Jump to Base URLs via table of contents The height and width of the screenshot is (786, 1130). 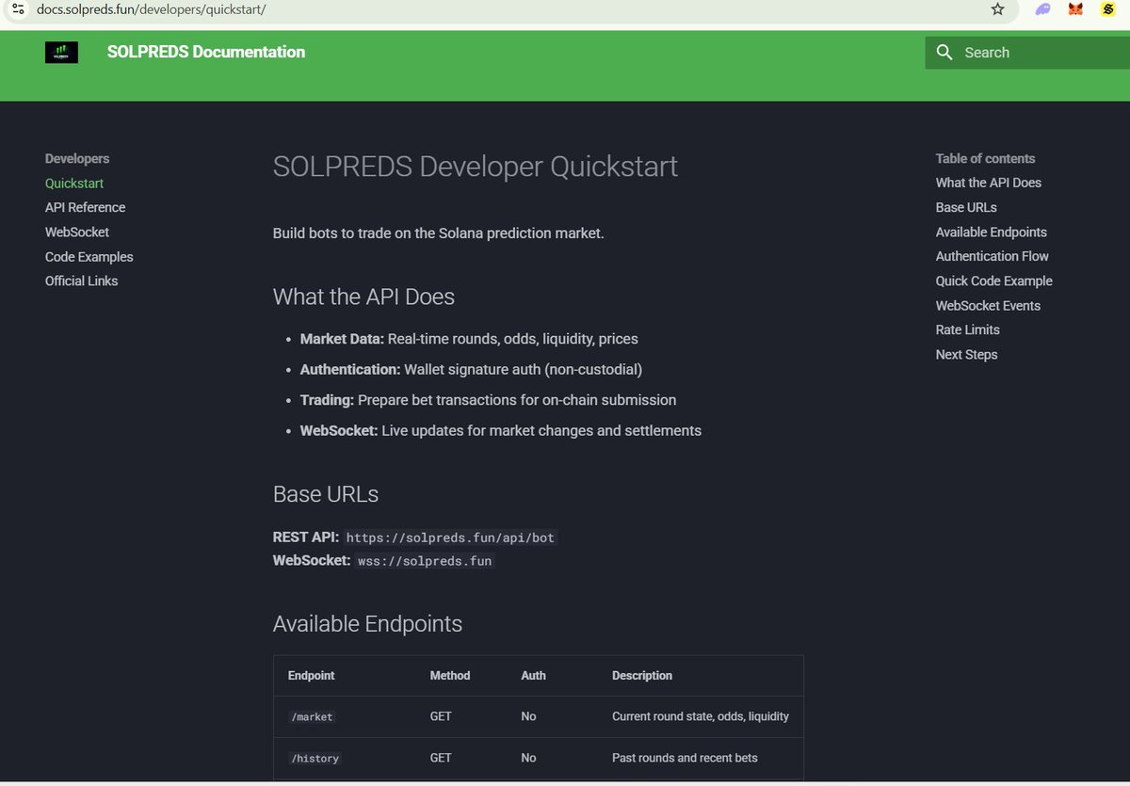click(966, 207)
